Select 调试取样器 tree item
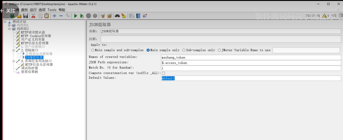 coord(29,68)
